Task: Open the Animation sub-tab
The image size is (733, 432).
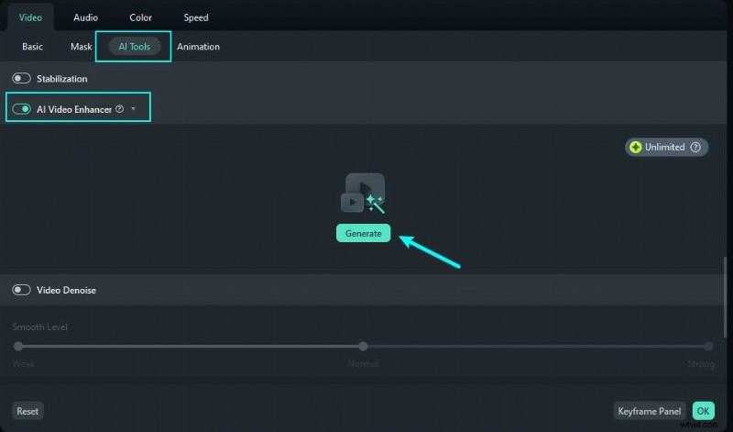Action: (x=198, y=47)
